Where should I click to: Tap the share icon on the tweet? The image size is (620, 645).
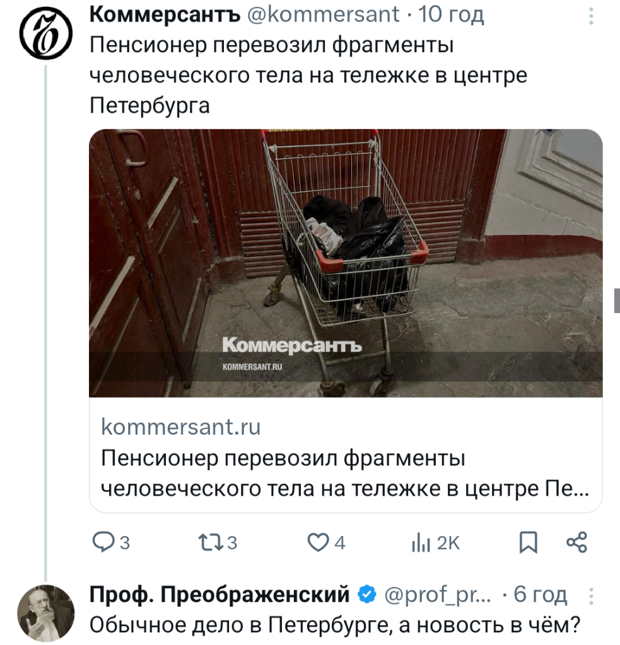(576, 542)
